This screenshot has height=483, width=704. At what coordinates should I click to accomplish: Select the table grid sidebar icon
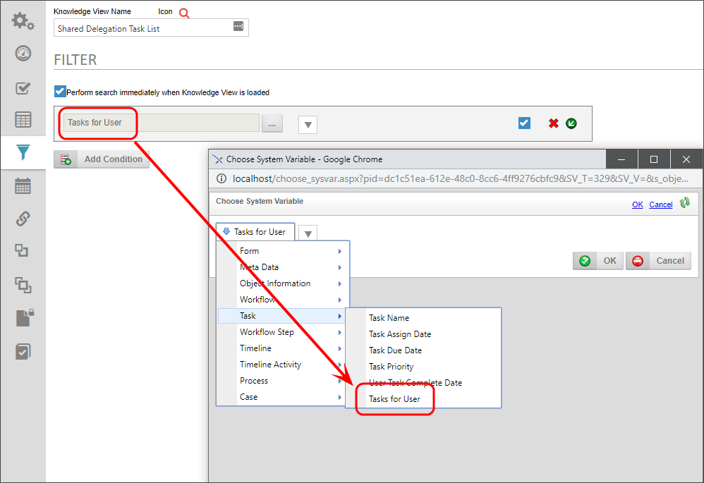click(x=23, y=120)
